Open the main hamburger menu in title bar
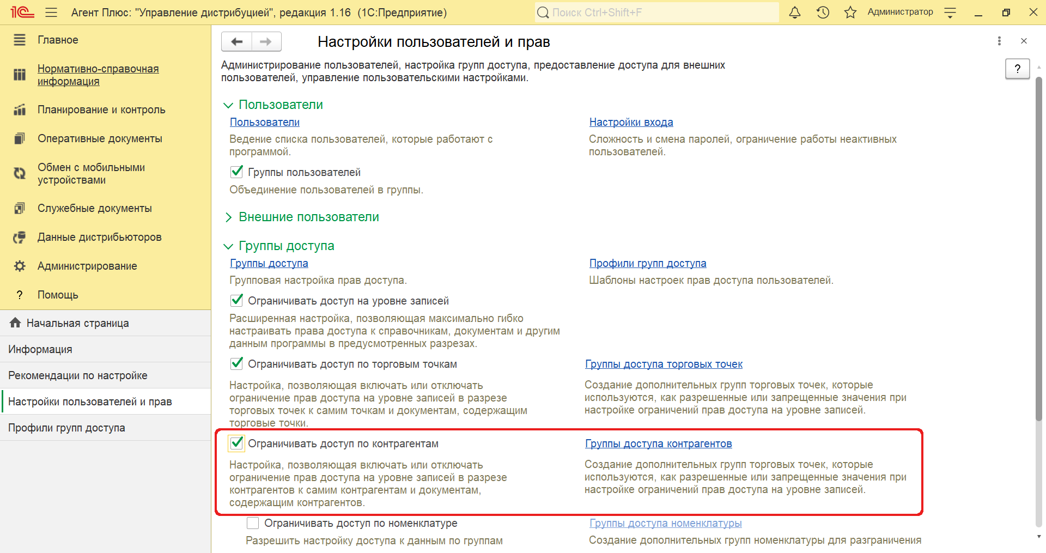This screenshot has width=1046, height=553. pyautogui.click(x=51, y=13)
